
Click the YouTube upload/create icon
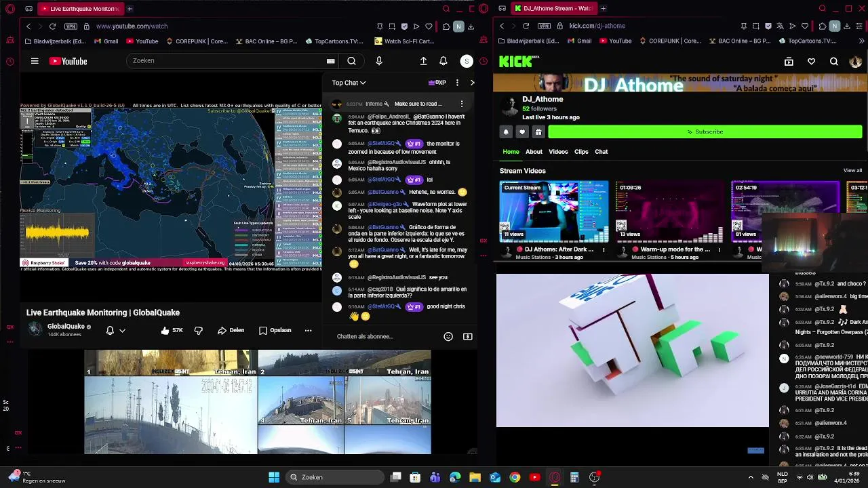click(423, 61)
